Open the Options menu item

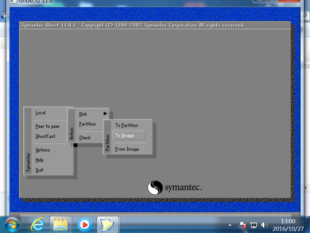[x=43, y=150]
